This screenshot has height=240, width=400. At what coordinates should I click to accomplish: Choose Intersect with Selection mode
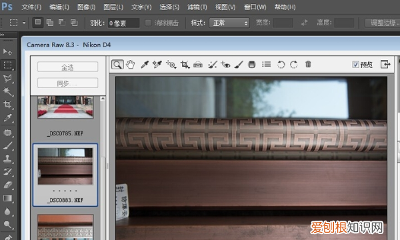click(74, 23)
